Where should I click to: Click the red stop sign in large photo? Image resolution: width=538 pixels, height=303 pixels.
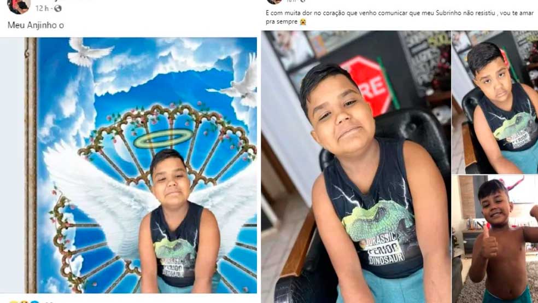(x=366, y=85)
